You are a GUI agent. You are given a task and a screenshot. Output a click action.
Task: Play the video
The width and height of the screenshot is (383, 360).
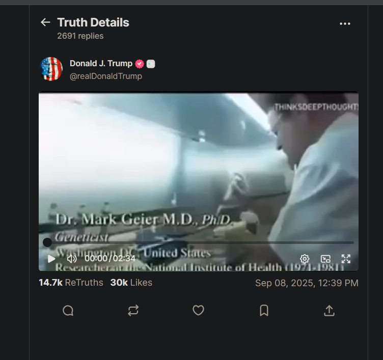[51, 259]
